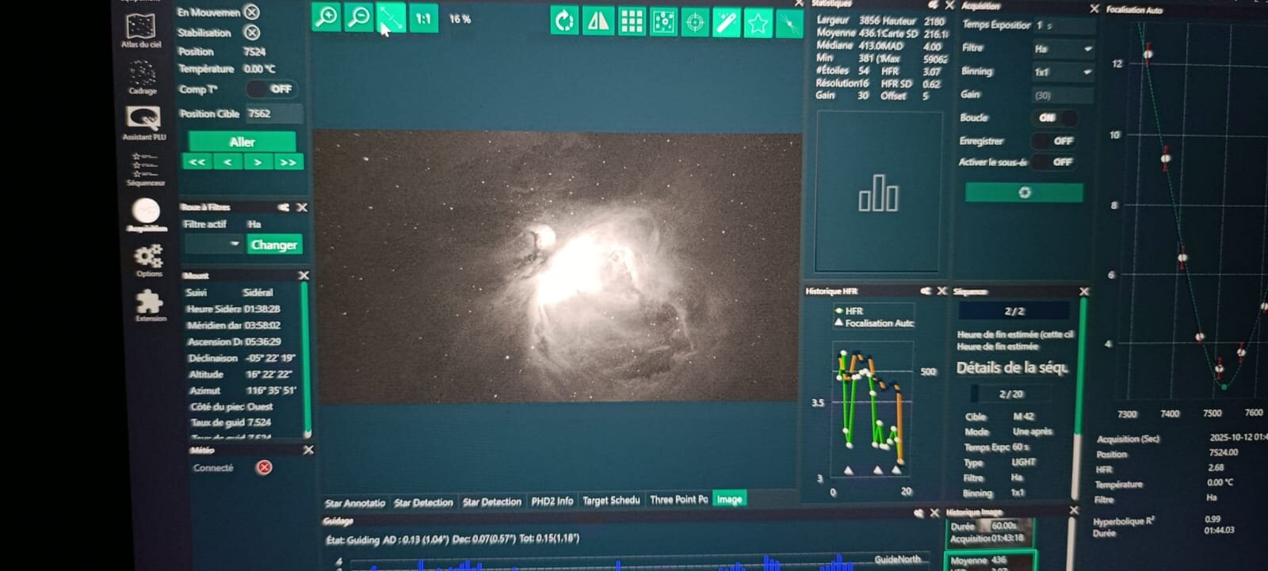Open the Cadrage framing tool
The image size is (1268, 571).
pos(143,78)
